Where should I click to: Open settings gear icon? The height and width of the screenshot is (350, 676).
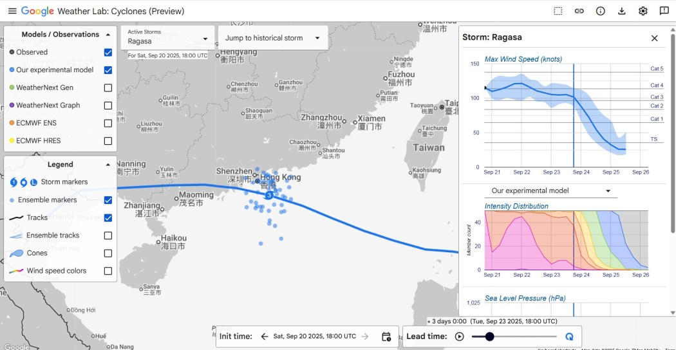(643, 11)
